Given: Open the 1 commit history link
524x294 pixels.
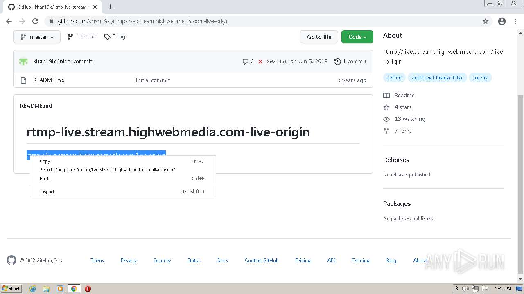Looking at the screenshot, I should point(350,61).
